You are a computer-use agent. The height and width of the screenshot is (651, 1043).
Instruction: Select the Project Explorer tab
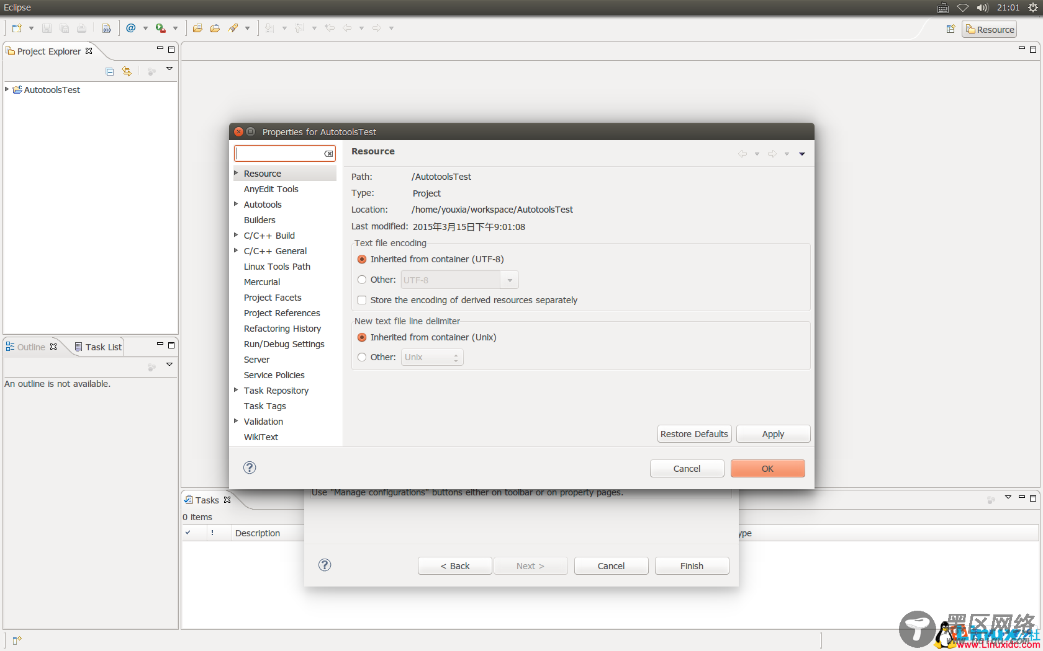pos(49,51)
